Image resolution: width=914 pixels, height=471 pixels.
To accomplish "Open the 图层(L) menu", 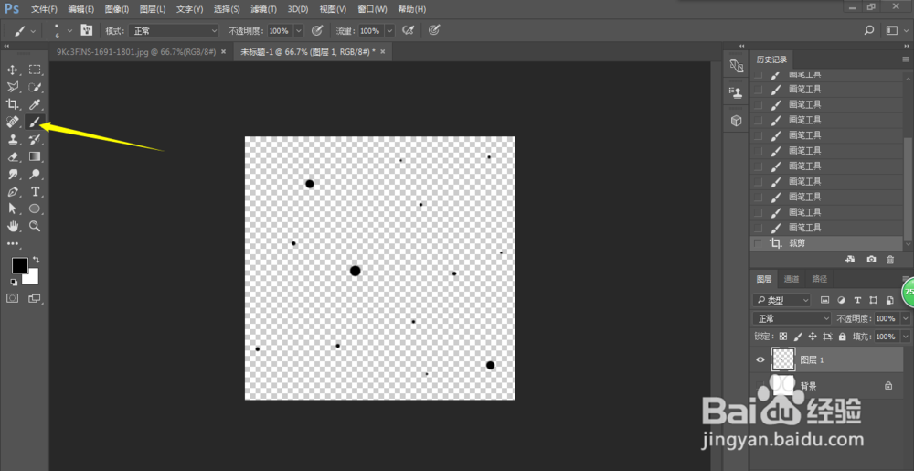I will point(152,9).
